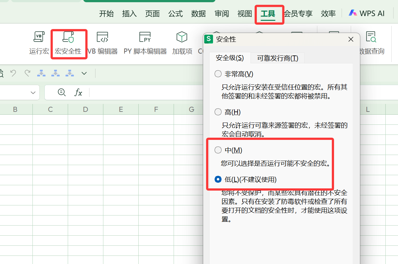Select column L header

(367, 109)
